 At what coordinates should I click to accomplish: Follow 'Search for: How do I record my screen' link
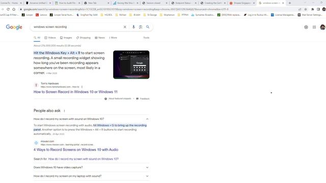point(83,159)
